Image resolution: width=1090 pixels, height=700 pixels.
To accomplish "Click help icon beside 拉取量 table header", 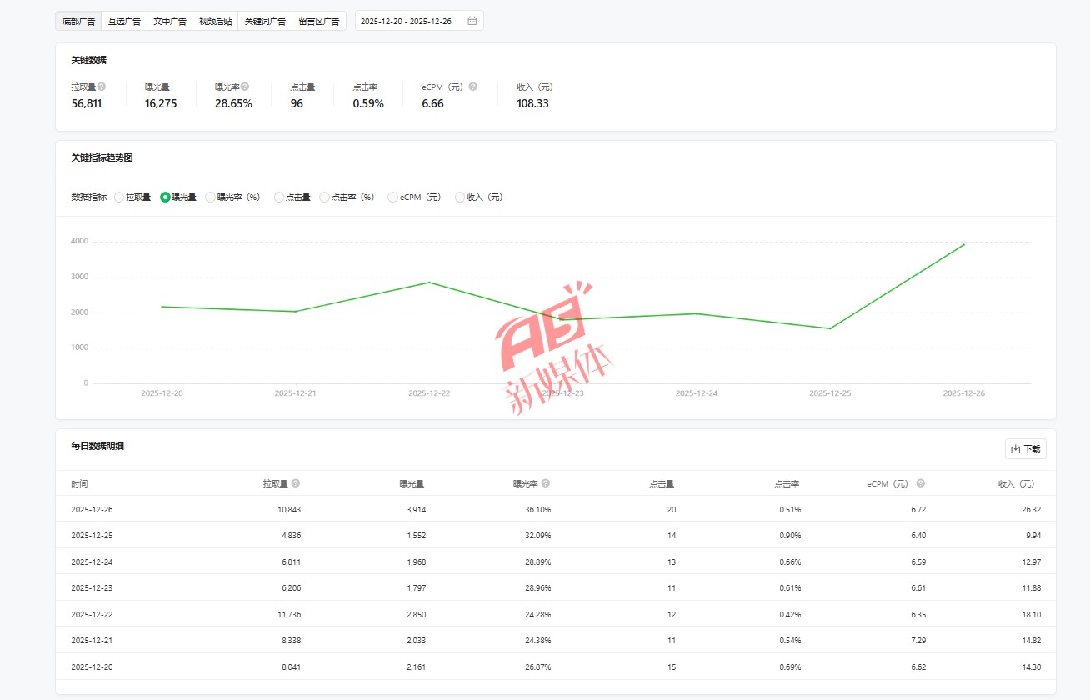I will [296, 483].
